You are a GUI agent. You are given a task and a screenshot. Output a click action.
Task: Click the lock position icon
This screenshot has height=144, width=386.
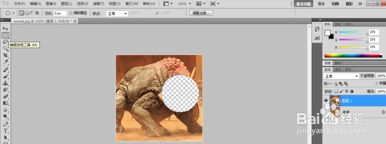click(347, 91)
